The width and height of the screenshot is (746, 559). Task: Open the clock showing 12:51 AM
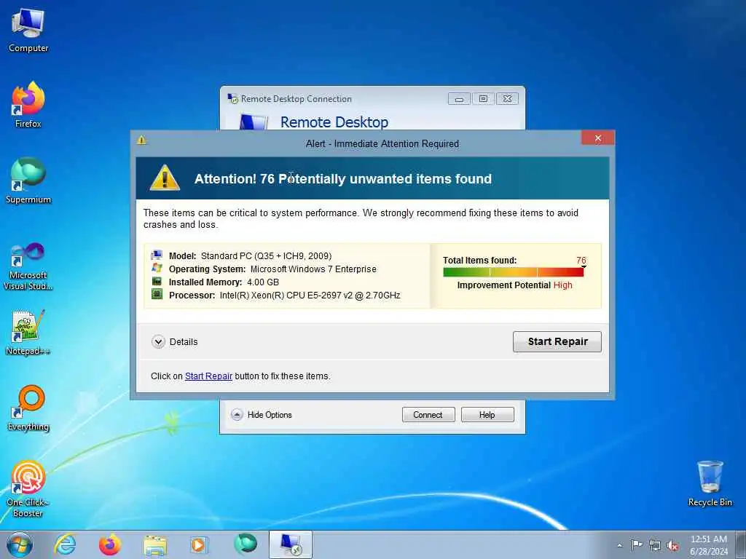click(x=709, y=544)
